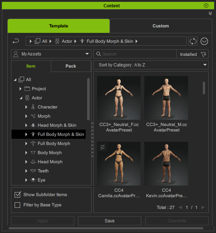Click the Save button

[x=109, y=221]
